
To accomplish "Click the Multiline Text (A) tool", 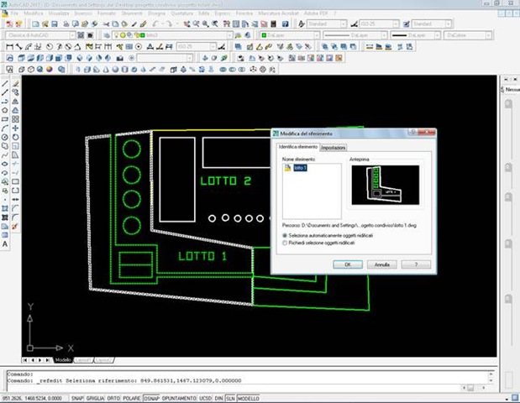I will pyautogui.click(x=5, y=243).
